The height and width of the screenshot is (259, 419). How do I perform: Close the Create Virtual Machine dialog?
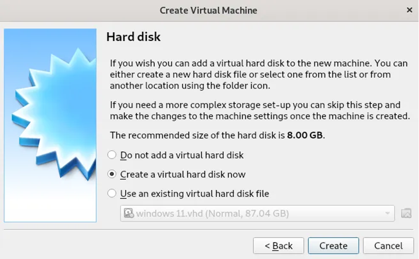tap(409, 10)
